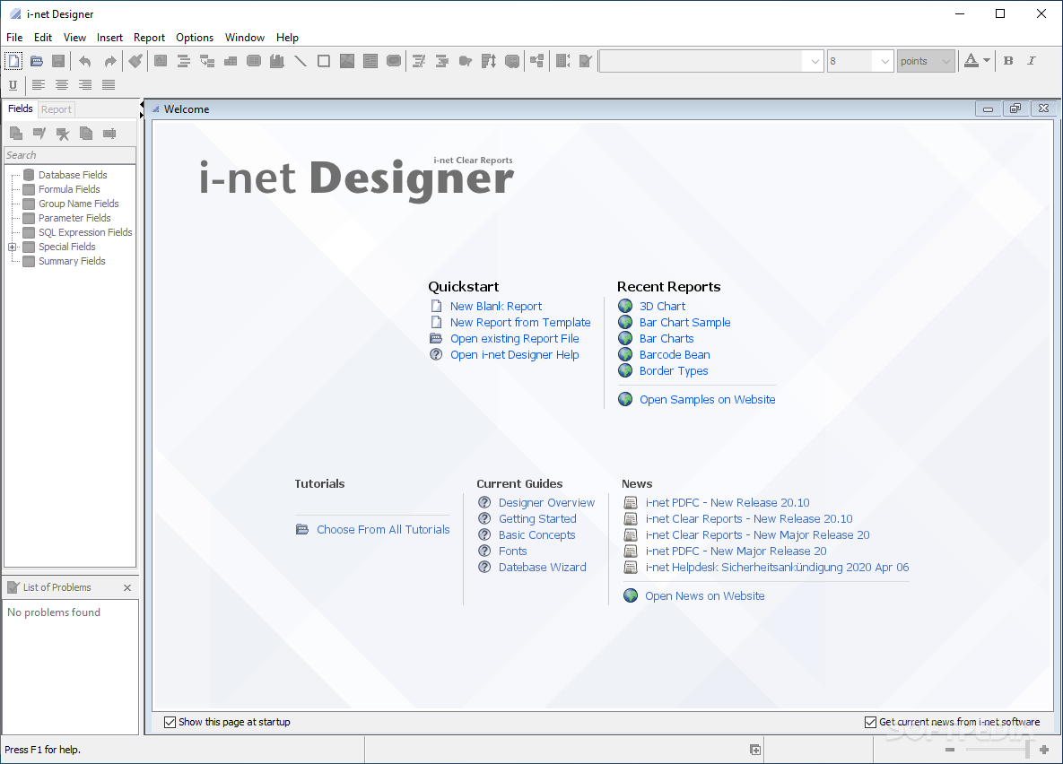The height and width of the screenshot is (764, 1063).
Task: Select Parameter Fields in the tree
Action: (x=74, y=218)
